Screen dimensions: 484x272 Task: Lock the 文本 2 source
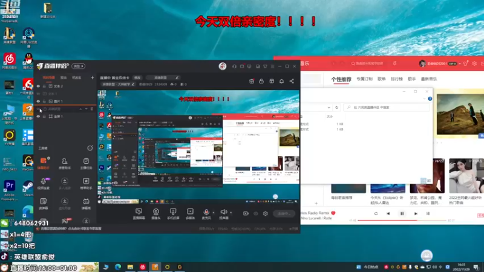point(44,86)
